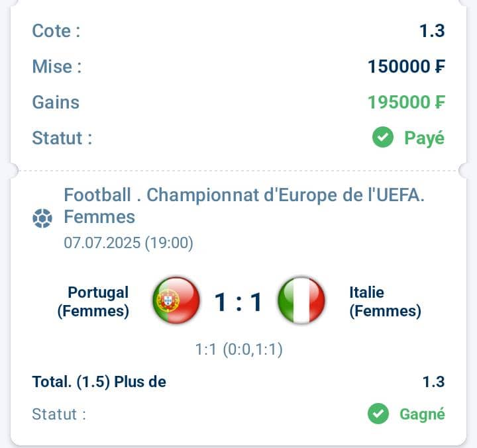This screenshot has width=477, height=448.
Task: Click the green checkmark beside Payé
Action: [383, 137]
